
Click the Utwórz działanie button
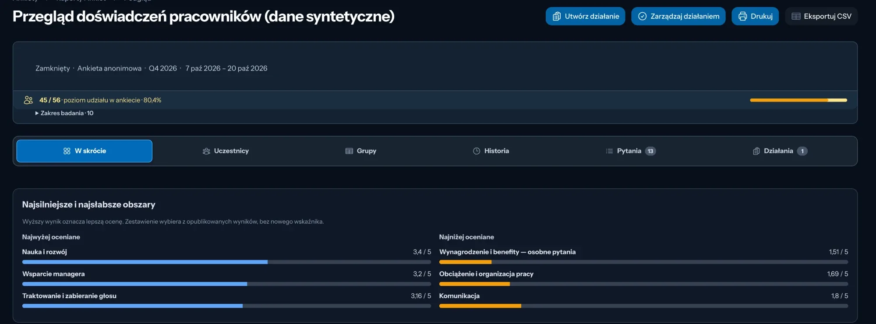tap(586, 16)
